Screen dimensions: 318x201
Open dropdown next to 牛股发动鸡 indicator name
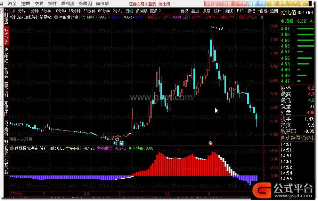pos(56,17)
